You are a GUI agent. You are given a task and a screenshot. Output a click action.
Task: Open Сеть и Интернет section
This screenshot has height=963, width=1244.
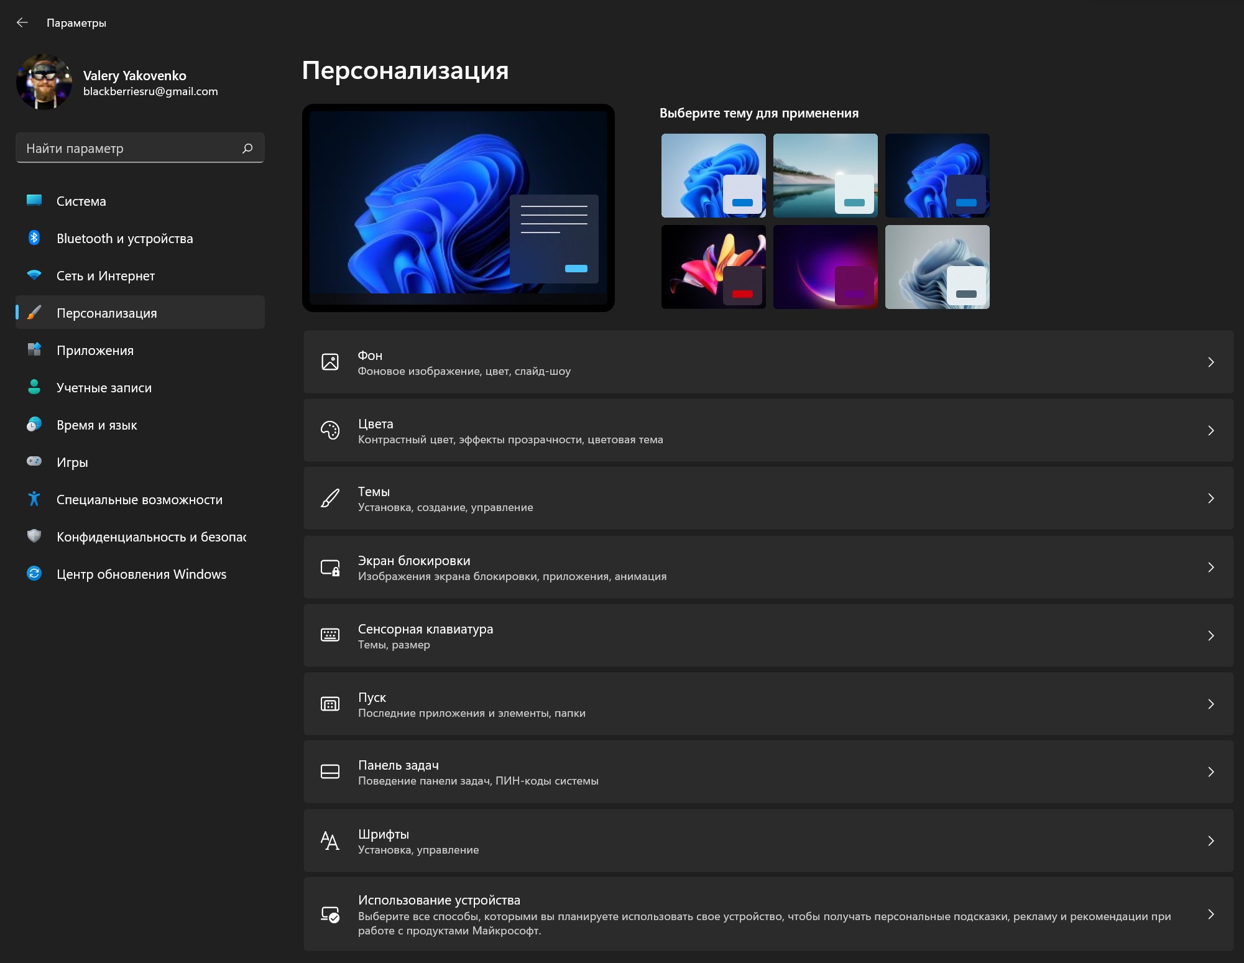pyautogui.click(x=141, y=275)
